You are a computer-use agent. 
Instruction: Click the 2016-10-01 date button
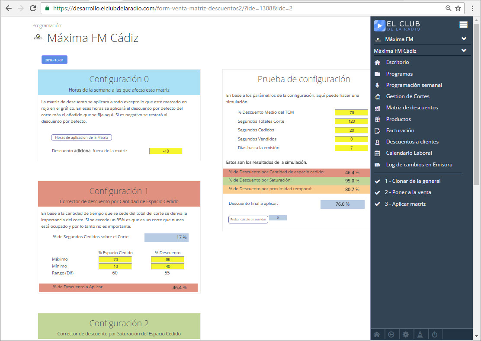pyautogui.click(x=55, y=60)
